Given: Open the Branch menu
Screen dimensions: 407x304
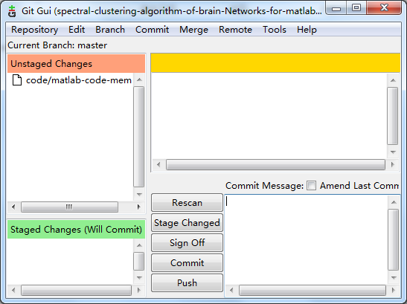Looking at the screenshot, I should pyautogui.click(x=110, y=30).
